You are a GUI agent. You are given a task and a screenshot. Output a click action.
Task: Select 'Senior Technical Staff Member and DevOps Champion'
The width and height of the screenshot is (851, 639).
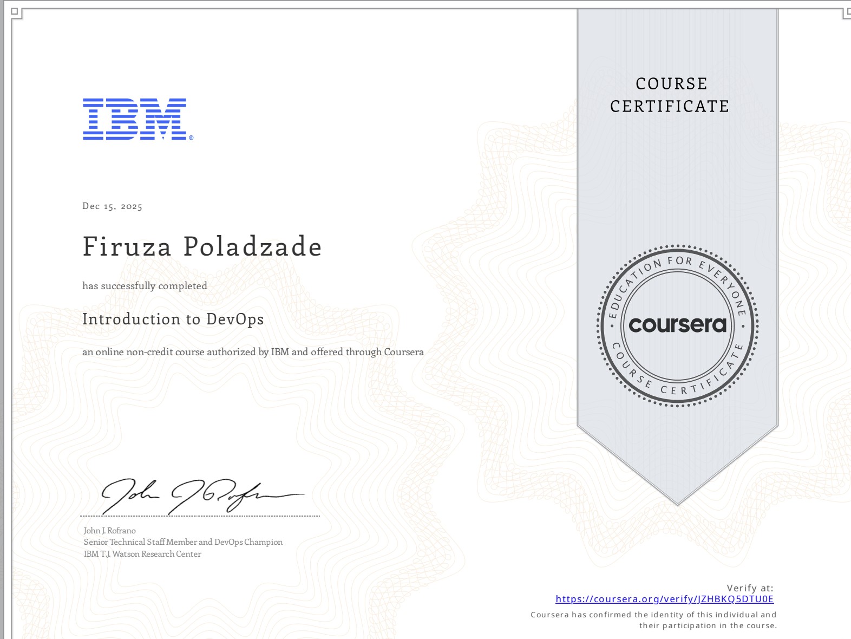[x=183, y=542]
